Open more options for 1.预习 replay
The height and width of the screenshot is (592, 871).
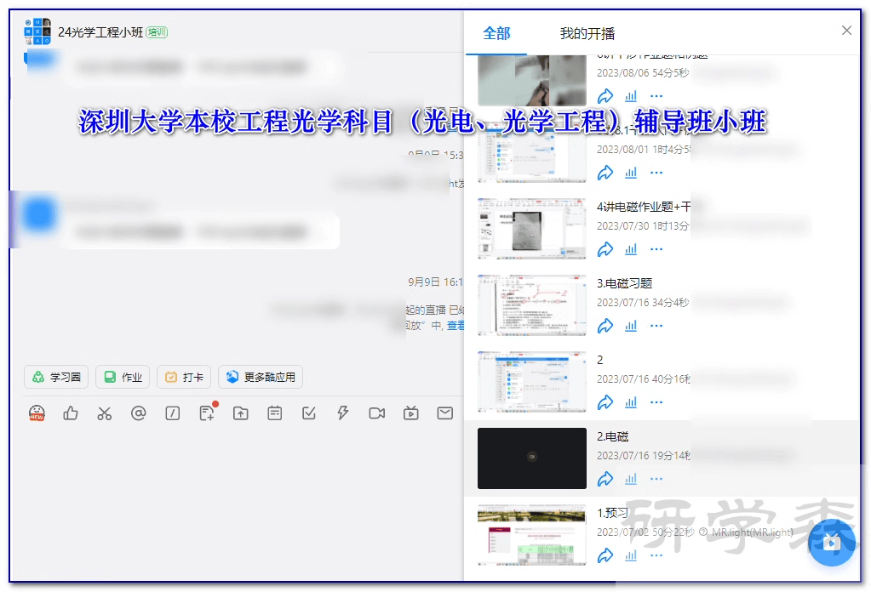pos(656,555)
